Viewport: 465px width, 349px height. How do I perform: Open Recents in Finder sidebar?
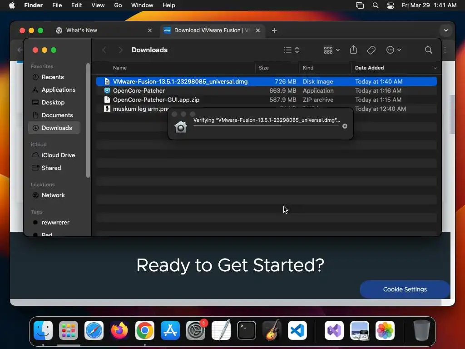point(54,77)
